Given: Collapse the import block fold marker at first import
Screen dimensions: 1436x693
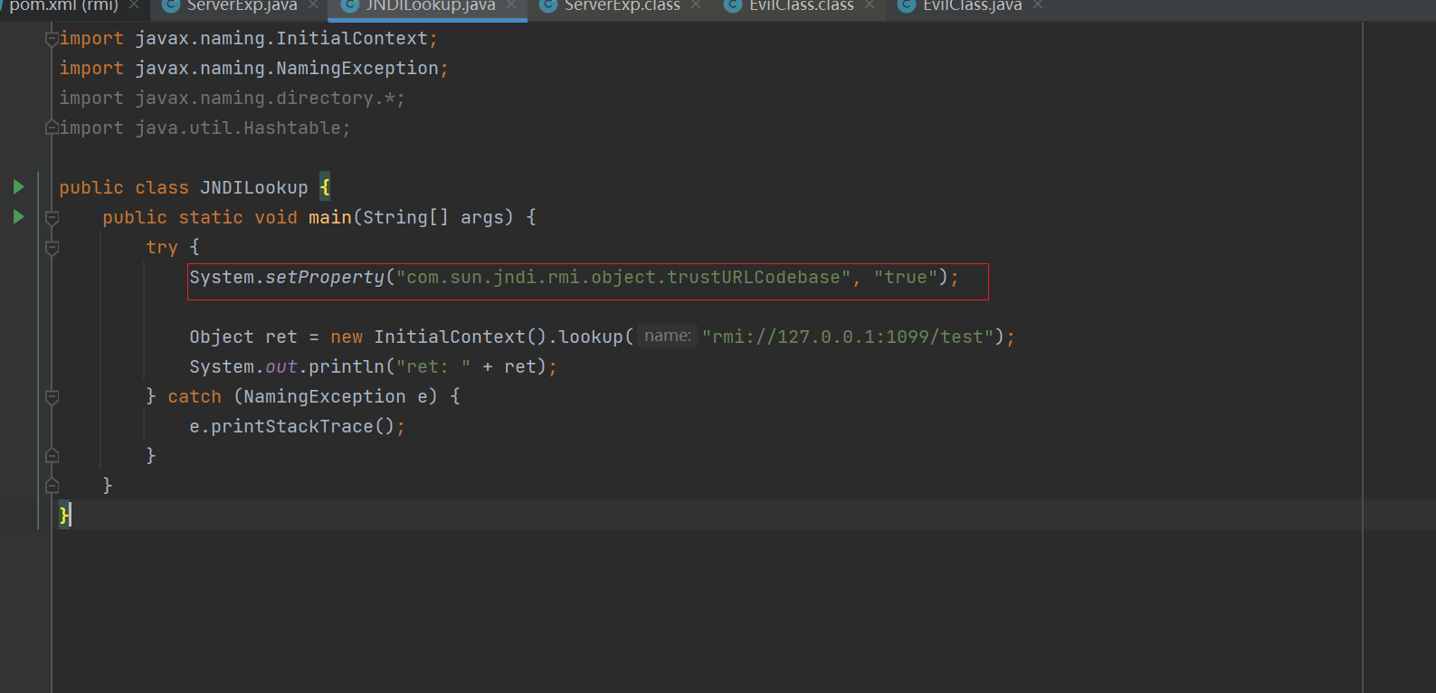Looking at the screenshot, I should click(x=52, y=38).
